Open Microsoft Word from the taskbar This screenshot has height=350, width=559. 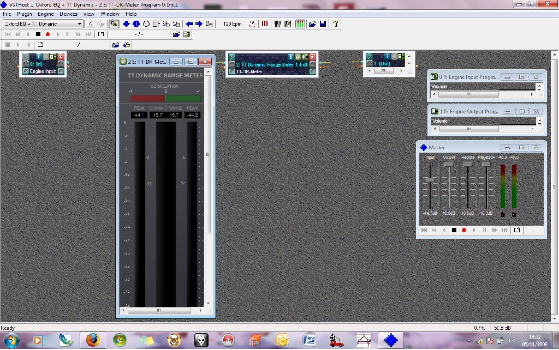pos(309,340)
